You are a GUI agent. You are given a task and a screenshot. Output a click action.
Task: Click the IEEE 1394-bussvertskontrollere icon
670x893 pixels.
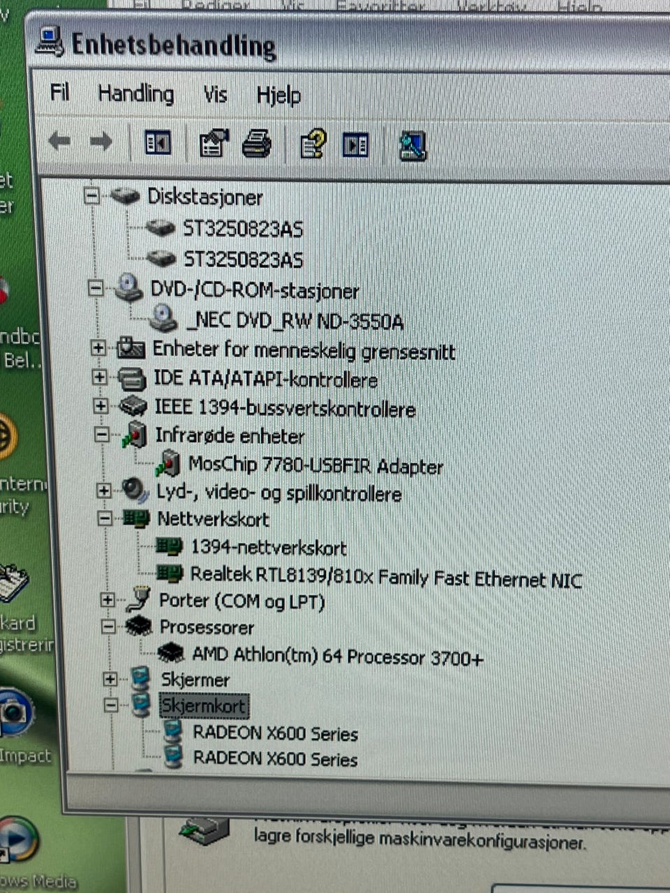133,405
